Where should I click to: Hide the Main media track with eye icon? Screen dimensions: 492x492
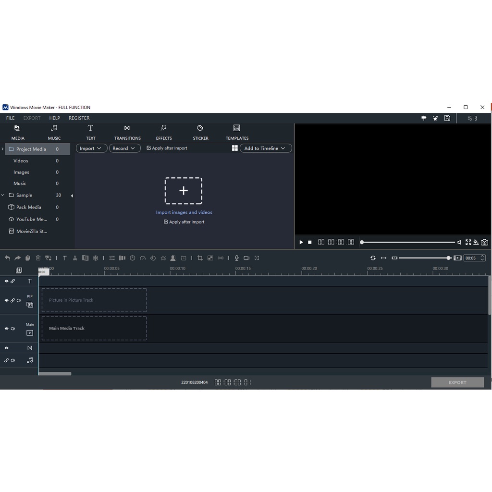pos(7,329)
